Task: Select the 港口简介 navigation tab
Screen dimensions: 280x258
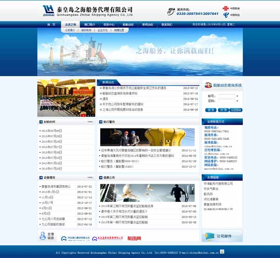Action: (90, 24)
